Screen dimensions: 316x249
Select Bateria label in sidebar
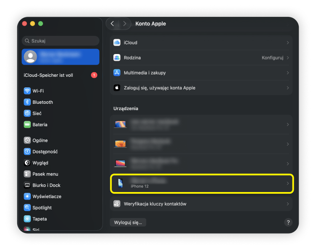[x=40, y=124]
